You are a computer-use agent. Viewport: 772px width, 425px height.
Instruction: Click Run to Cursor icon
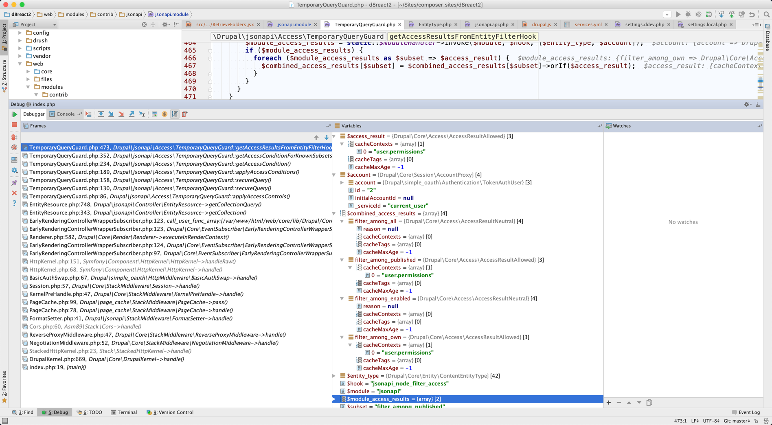point(142,114)
